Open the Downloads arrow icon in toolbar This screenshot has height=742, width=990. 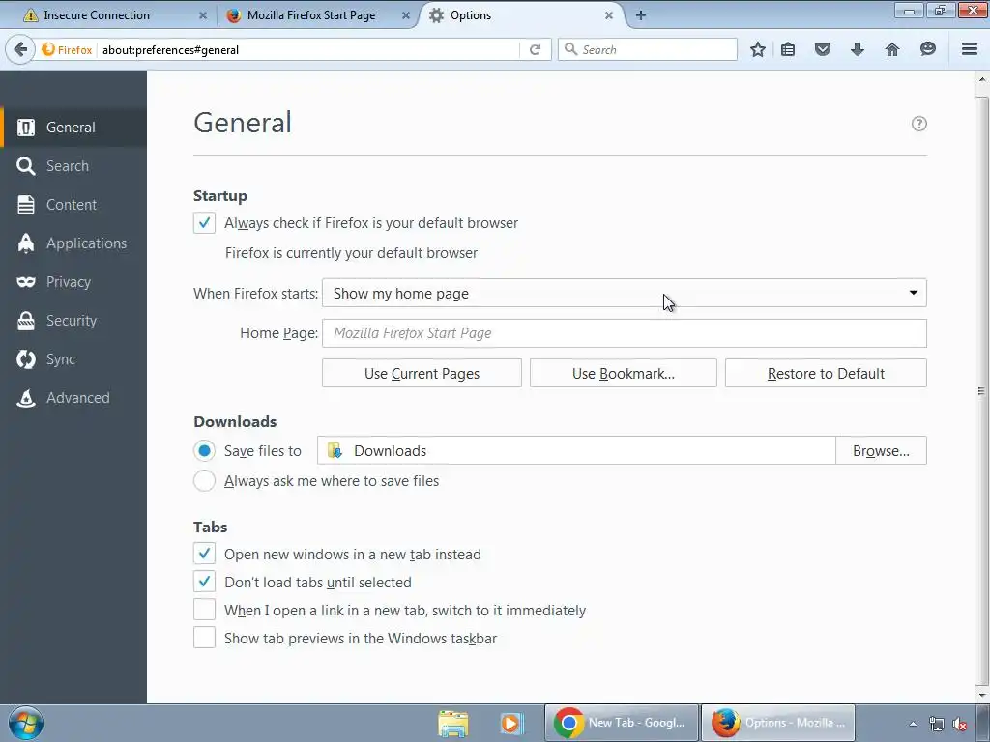point(857,49)
